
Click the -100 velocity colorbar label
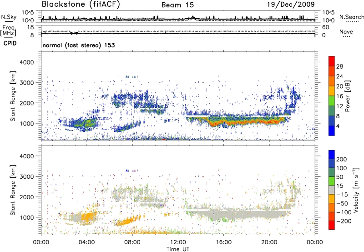point(344,212)
